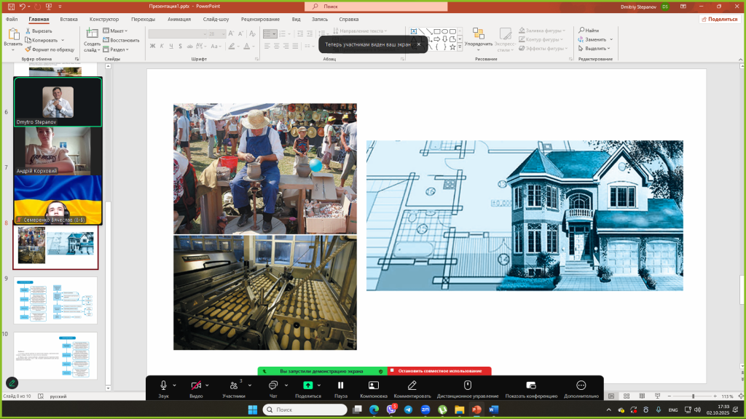Click the Компоновка layout icon
This screenshot has height=419, width=746.
point(373,386)
